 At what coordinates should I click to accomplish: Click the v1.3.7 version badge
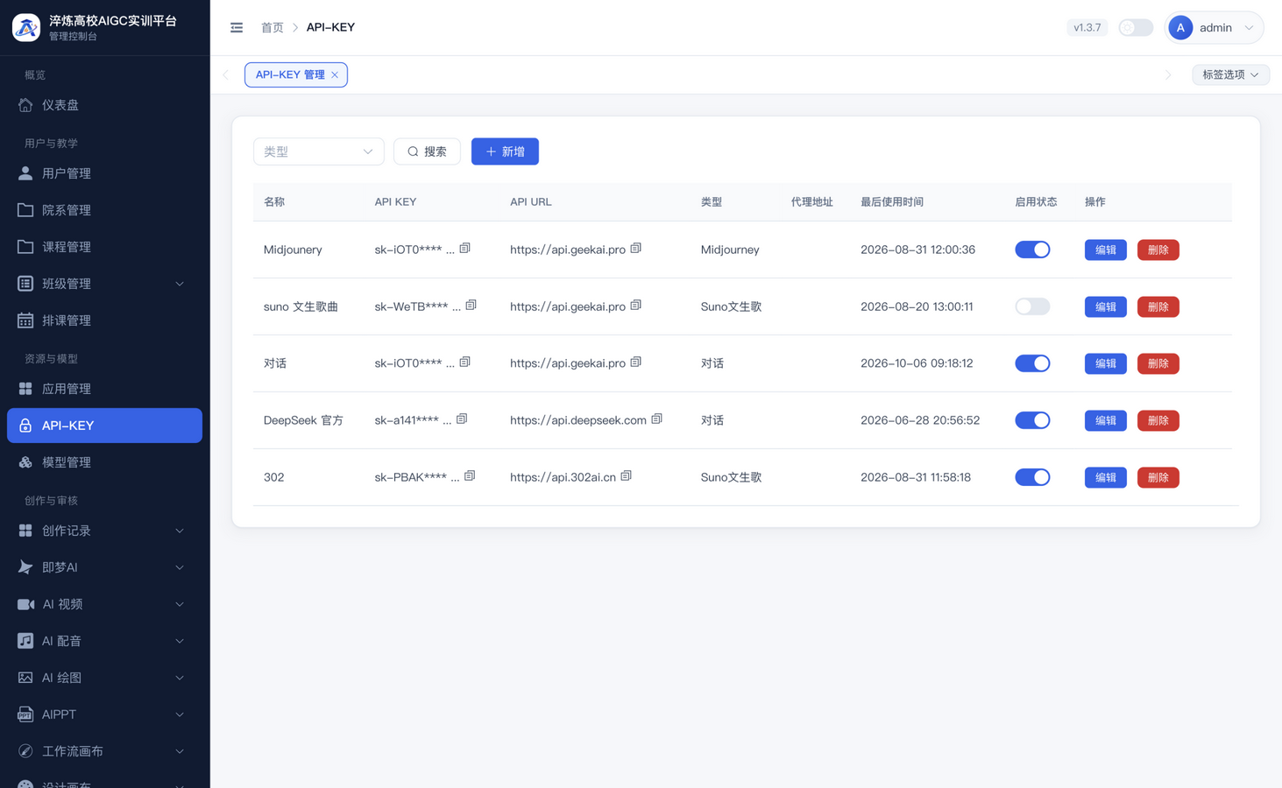coord(1087,28)
